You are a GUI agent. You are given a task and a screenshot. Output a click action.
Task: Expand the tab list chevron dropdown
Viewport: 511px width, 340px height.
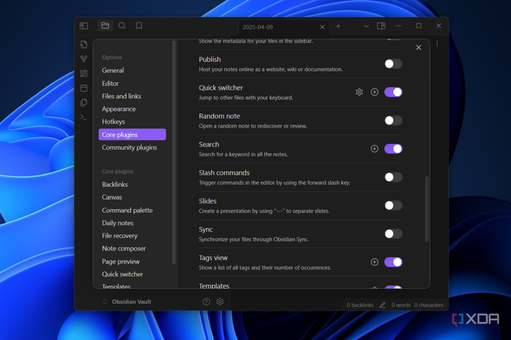[x=366, y=27]
